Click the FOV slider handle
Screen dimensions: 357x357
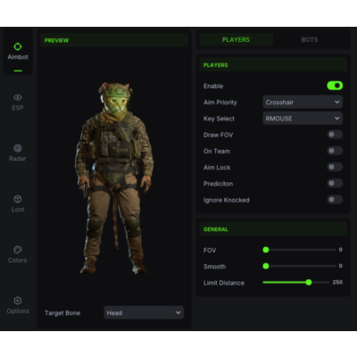coord(266,250)
